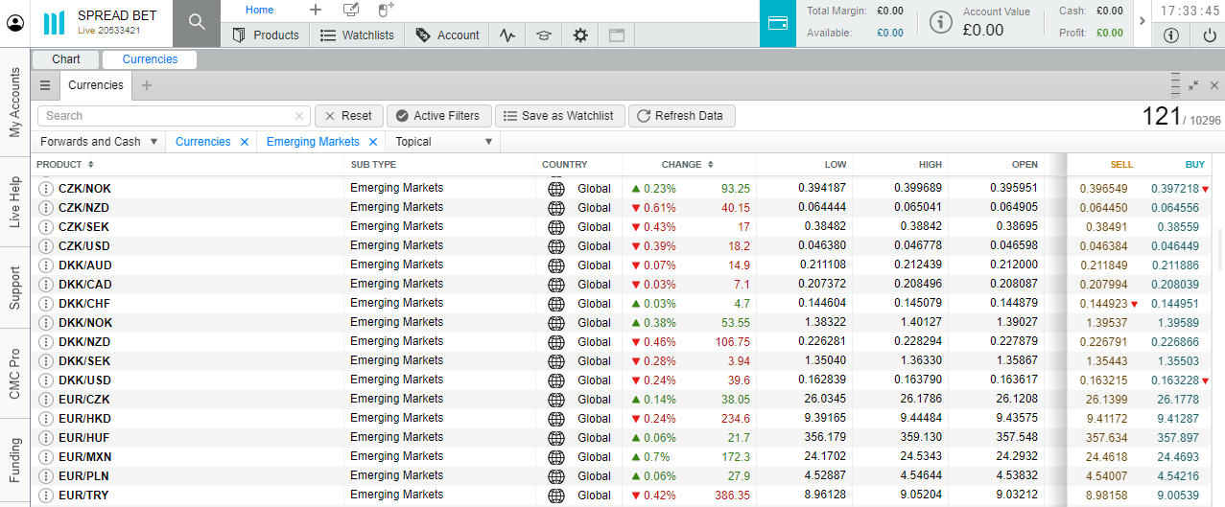Click the window layout icon
This screenshot has height=507, width=1225.
tap(617, 35)
